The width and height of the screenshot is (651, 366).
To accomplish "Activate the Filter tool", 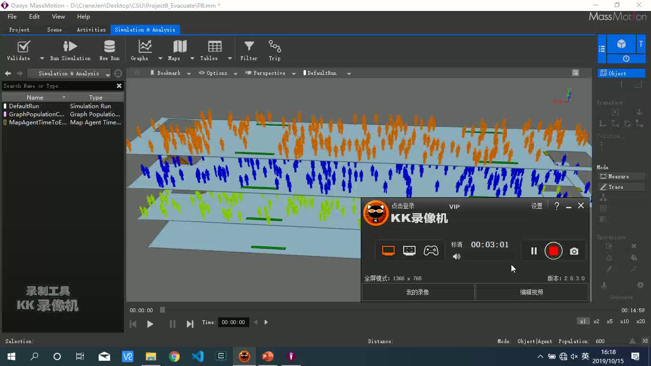I will [x=249, y=50].
